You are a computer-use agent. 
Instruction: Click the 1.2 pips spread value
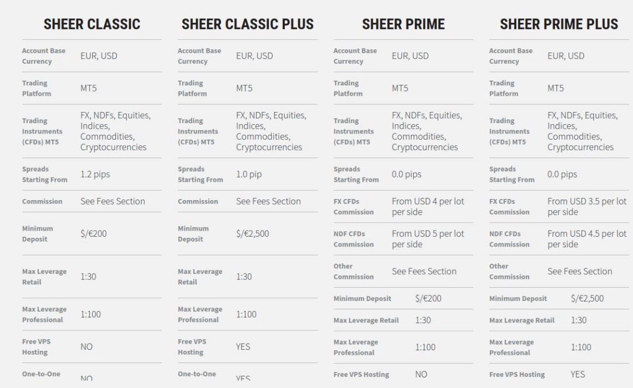[x=96, y=175]
